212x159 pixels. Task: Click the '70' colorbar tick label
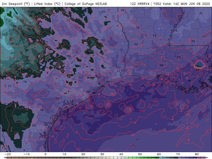click(178, 154)
